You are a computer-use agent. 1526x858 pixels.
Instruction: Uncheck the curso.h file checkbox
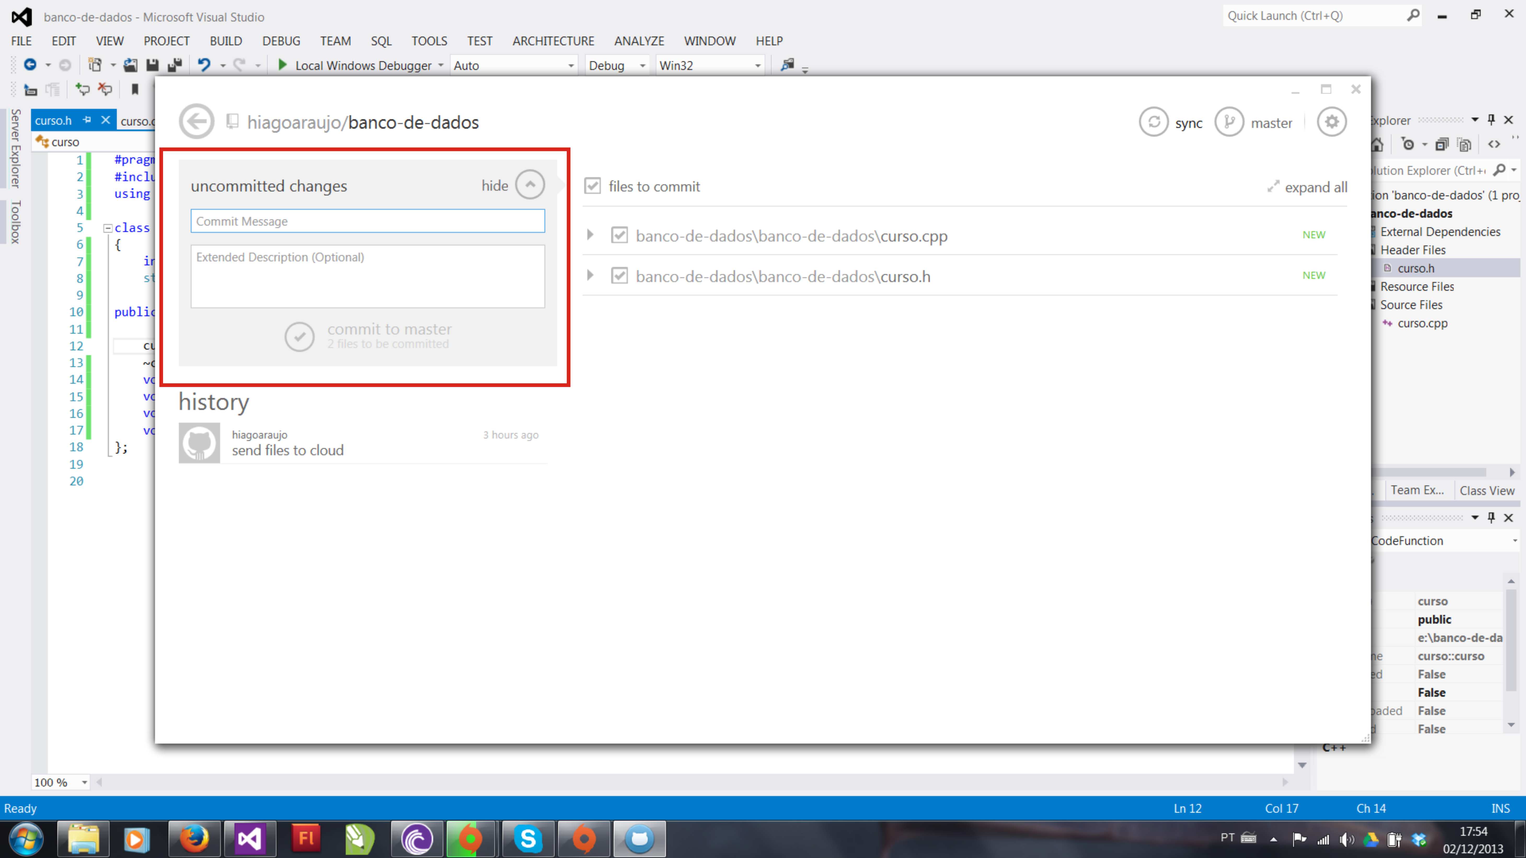pos(619,275)
